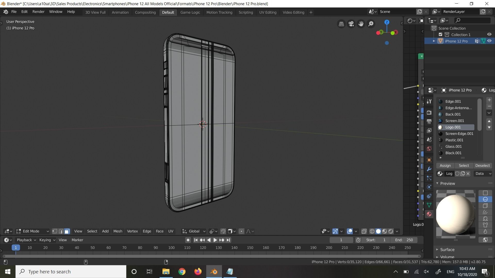Toggle Collection 1 exclude checkbox
The width and height of the screenshot is (495, 278).
click(440, 34)
